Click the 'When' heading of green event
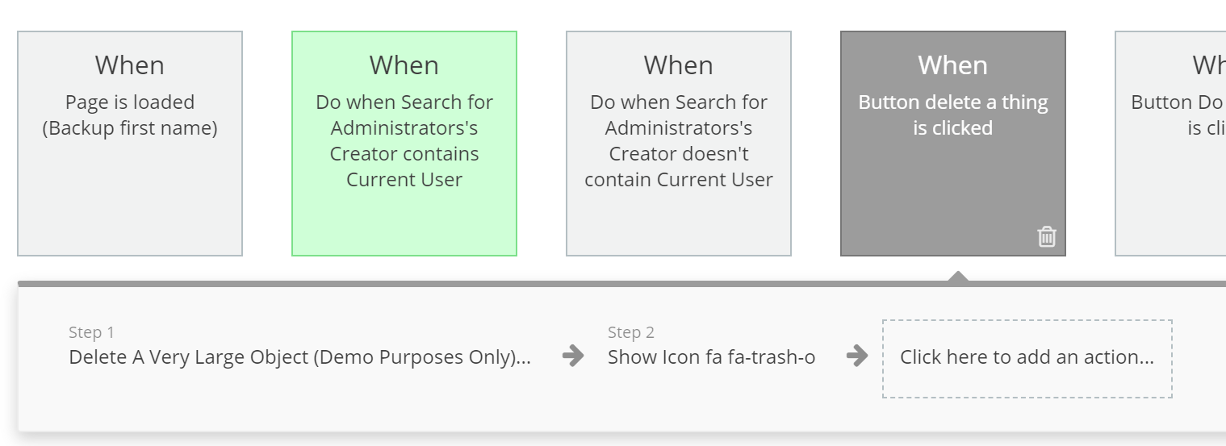Screen dimensions: 1226x446 tap(404, 65)
